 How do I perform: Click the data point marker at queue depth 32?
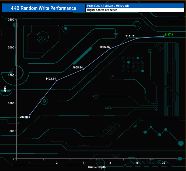[164, 36]
